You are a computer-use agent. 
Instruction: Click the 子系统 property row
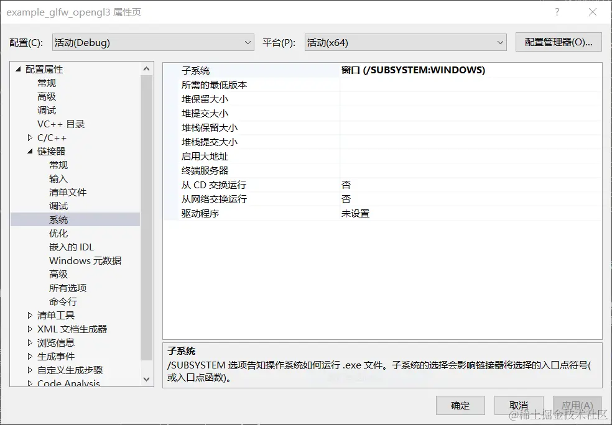(x=382, y=70)
